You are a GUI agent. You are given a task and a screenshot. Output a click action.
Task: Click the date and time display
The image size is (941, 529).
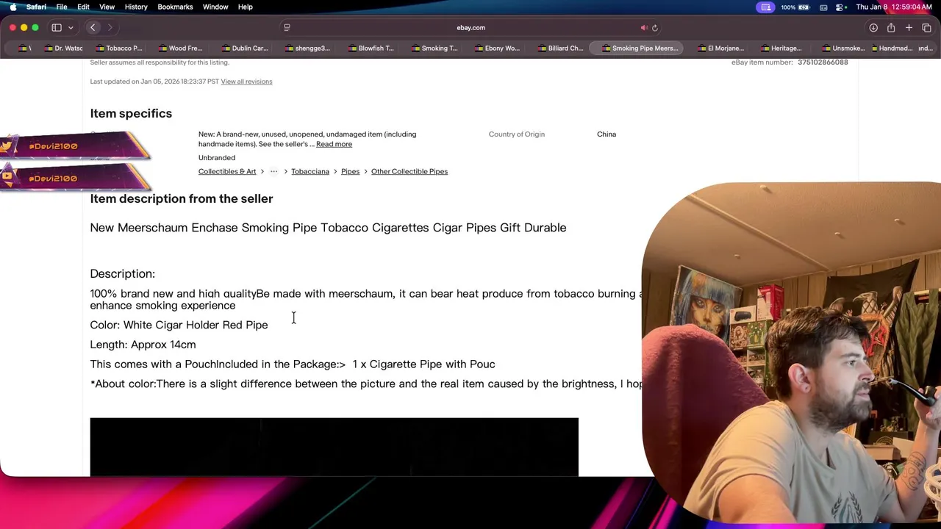click(x=894, y=7)
